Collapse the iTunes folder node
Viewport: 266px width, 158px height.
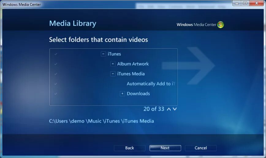(103, 54)
